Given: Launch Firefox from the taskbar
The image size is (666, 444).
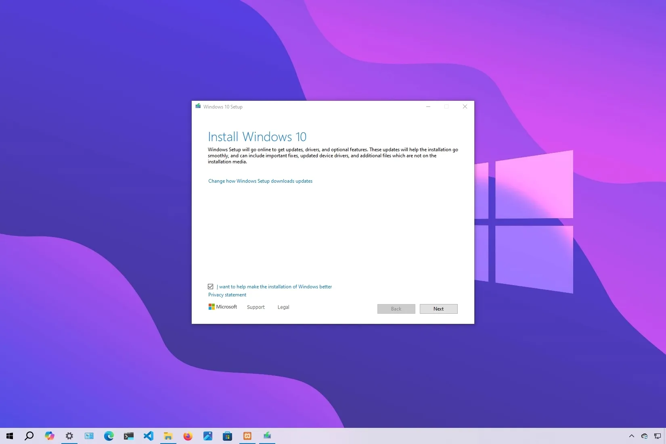Looking at the screenshot, I should coord(188,436).
